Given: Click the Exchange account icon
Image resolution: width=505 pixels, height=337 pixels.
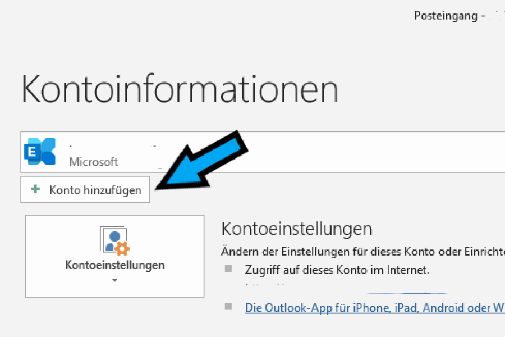Looking at the screenshot, I should (x=40, y=152).
